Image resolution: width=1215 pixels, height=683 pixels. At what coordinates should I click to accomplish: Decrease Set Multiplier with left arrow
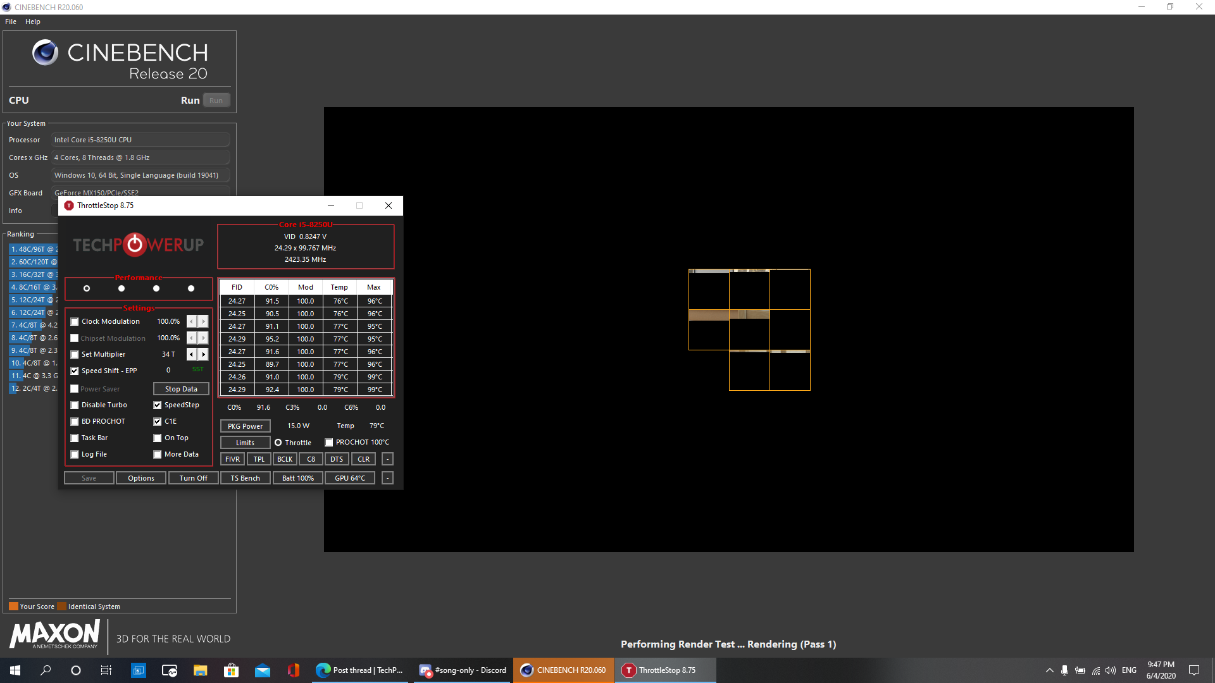[192, 355]
